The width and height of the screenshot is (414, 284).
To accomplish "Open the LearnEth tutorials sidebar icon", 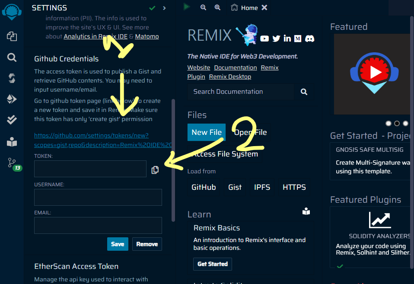I will tap(12, 142).
